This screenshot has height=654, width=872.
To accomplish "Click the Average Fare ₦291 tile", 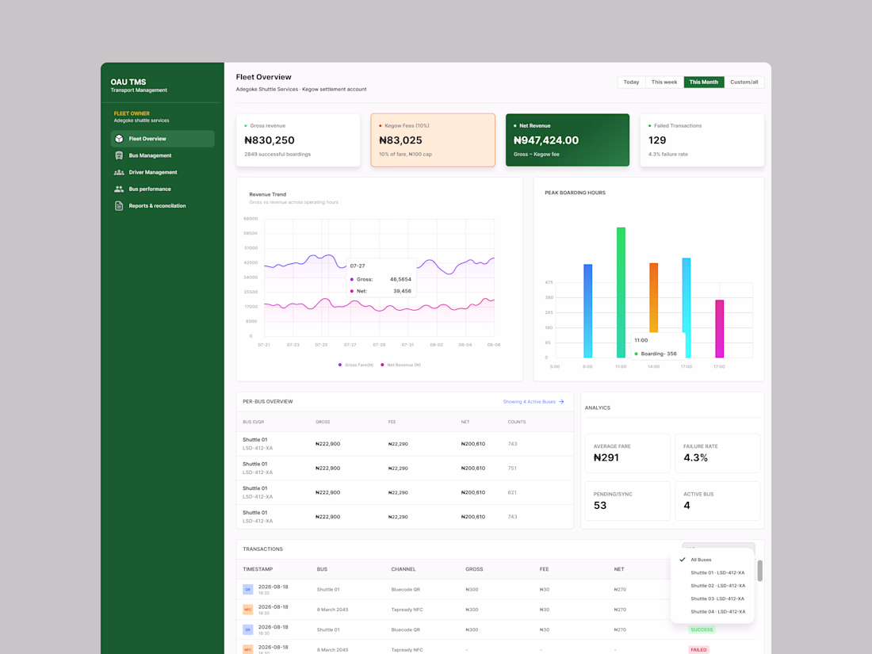I will coord(627,453).
